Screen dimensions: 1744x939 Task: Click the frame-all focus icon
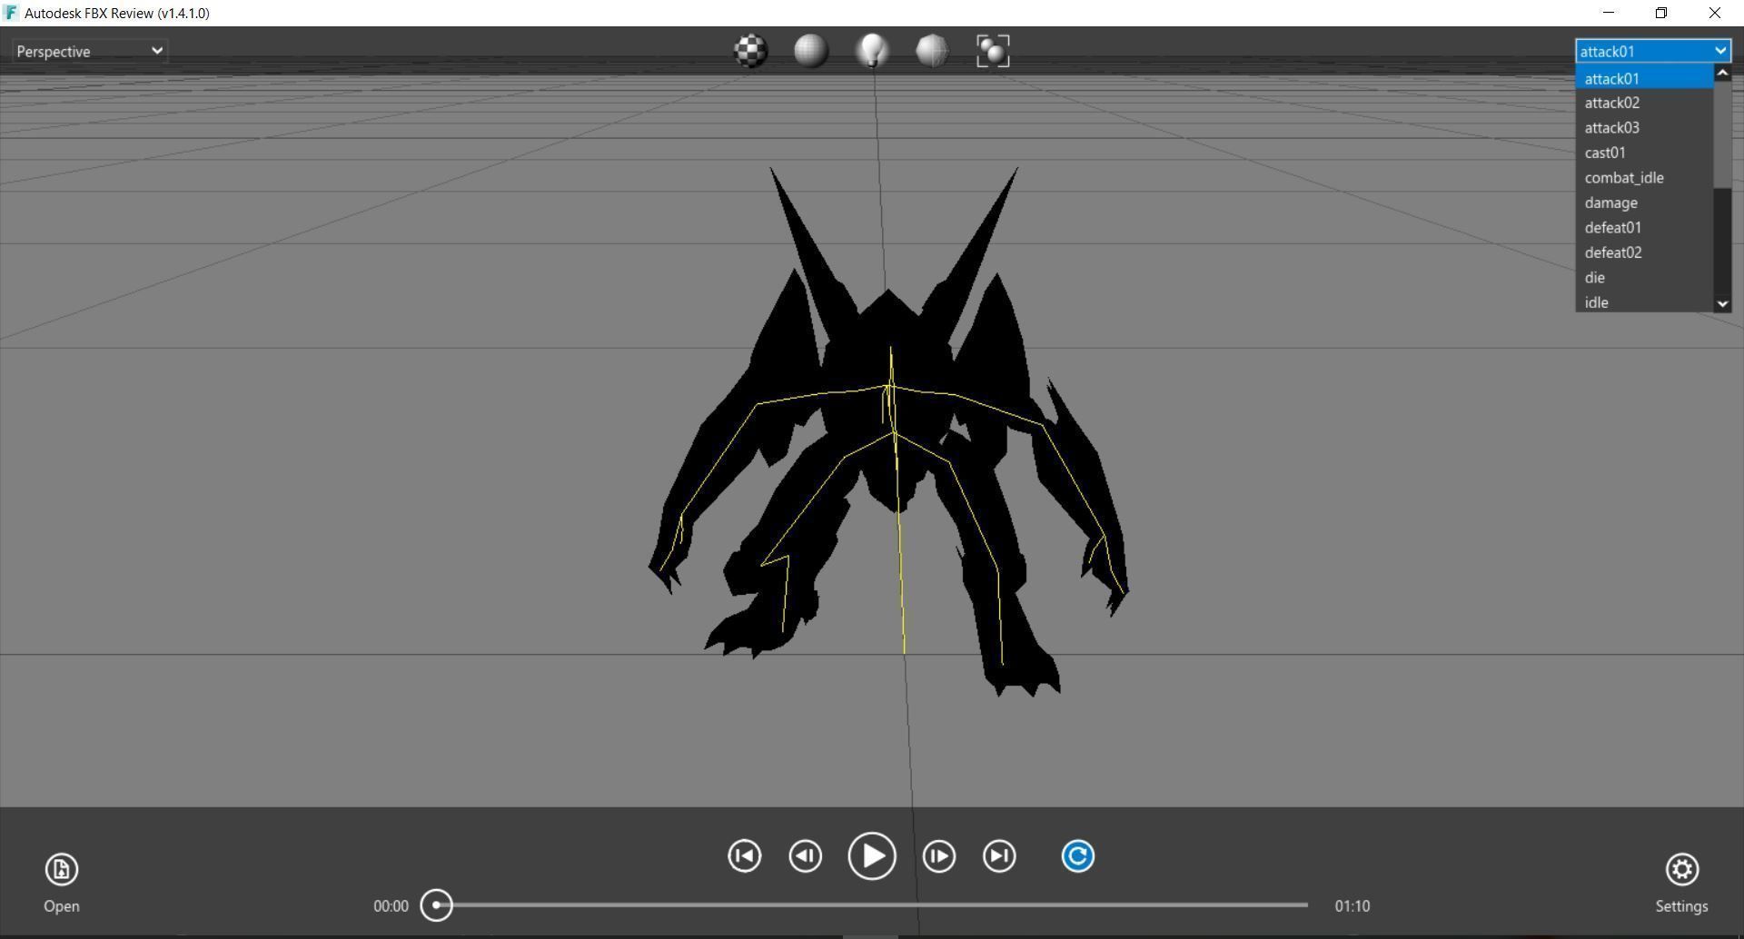coord(993,51)
